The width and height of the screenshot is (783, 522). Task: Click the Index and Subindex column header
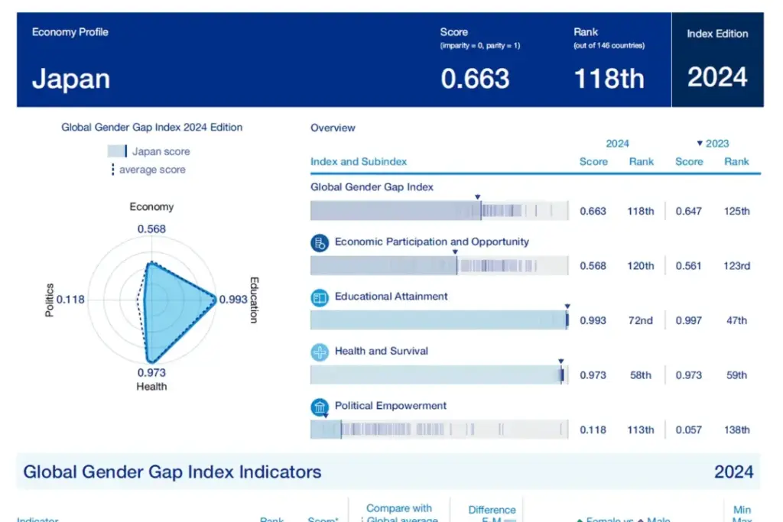[x=359, y=162]
